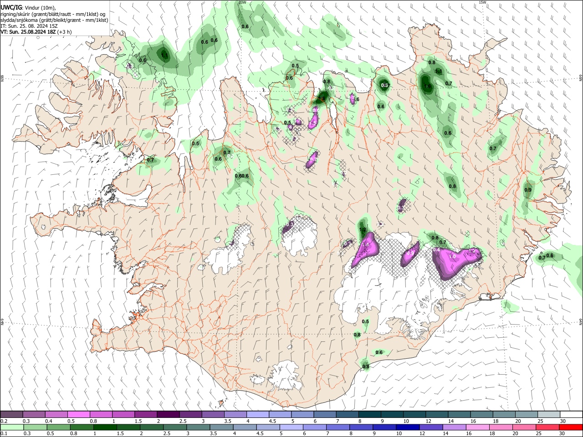583x437 pixels.
Task: Pick the pink 20 swatch on lower scale
Action: click(x=525, y=427)
